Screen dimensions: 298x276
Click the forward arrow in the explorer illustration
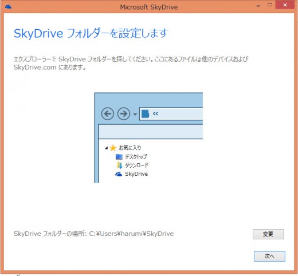(124, 114)
